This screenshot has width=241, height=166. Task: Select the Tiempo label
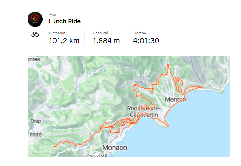tap(139, 33)
